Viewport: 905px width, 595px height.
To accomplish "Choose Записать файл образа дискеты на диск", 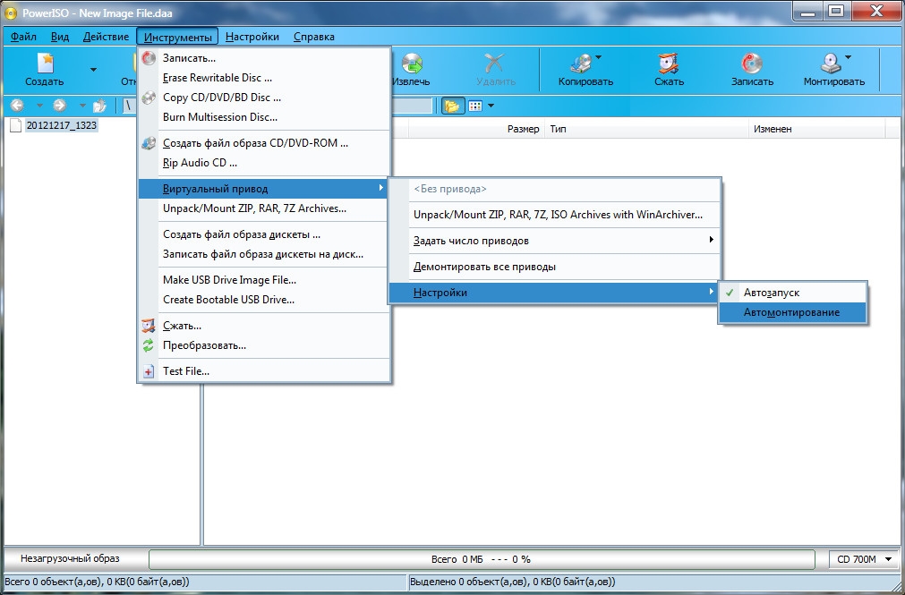I will click(x=264, y=254).
